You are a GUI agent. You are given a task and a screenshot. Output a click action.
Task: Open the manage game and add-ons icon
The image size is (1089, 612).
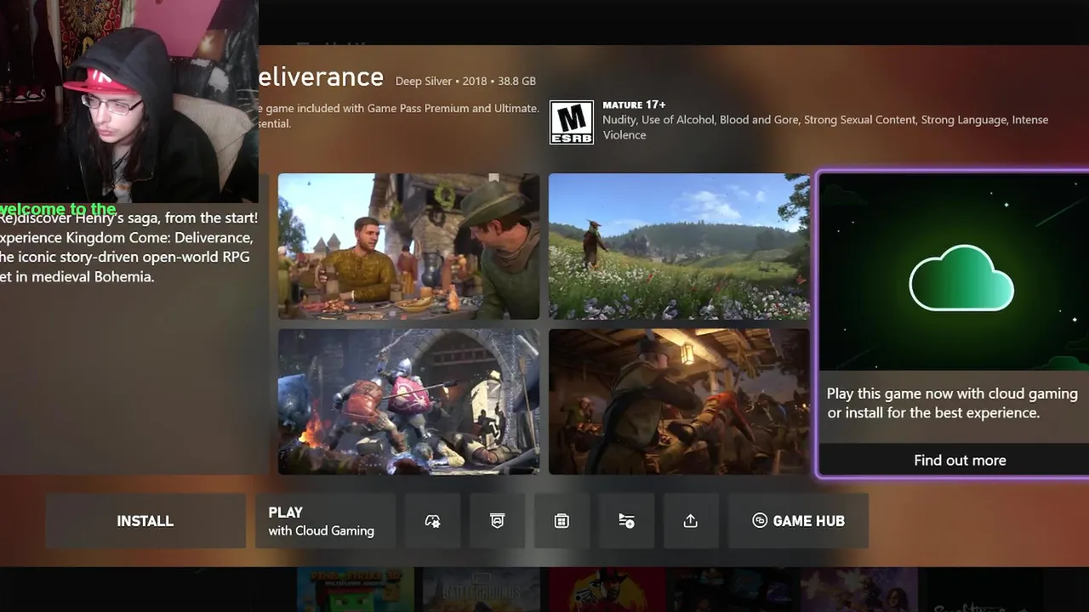pos(432,521)
